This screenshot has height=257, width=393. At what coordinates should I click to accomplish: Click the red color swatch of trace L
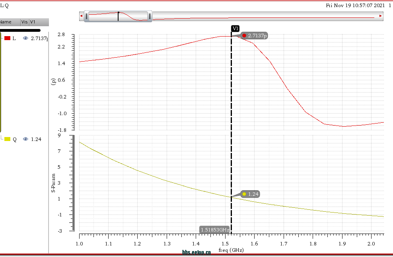click(7, 38)
